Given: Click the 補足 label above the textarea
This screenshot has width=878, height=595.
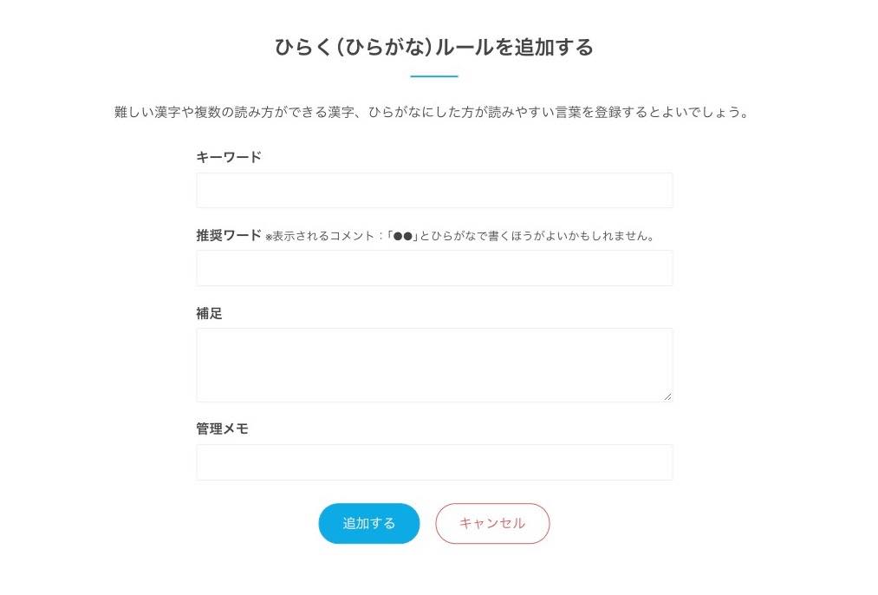Looking at the screenshot, I should [210, 313].
